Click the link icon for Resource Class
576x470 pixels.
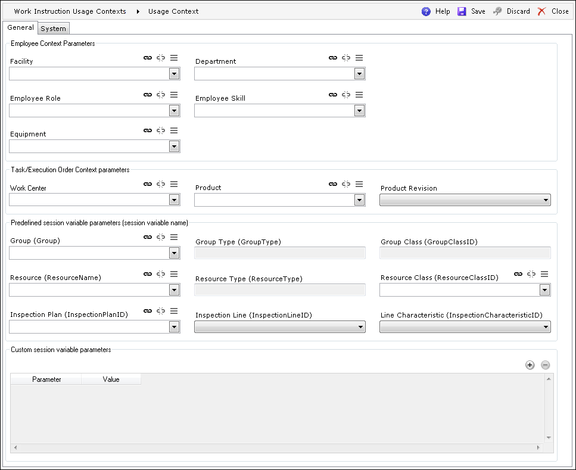coord(518,274)
